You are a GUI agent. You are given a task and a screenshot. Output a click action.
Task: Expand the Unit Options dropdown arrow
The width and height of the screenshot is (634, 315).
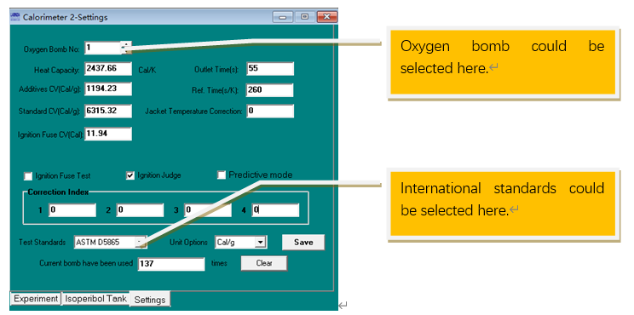[261, 243]
